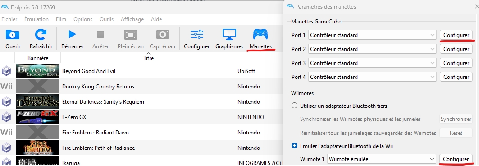Open the Port 3 controller dropdown
479x166 pixels.
point(372,63)
